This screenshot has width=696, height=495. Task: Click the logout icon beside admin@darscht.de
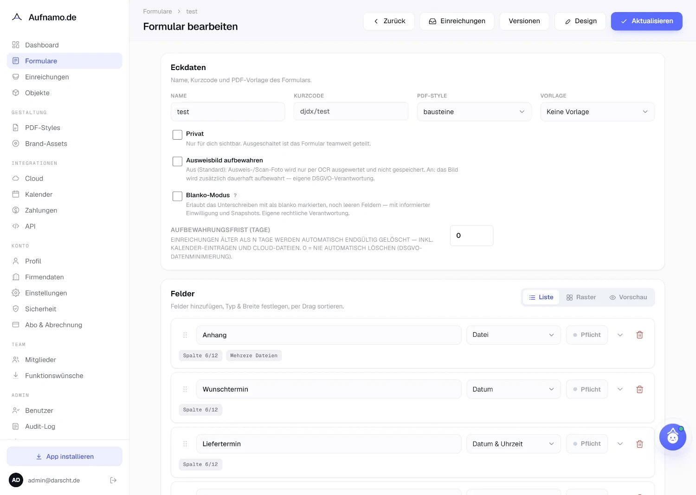click(113, 480)
